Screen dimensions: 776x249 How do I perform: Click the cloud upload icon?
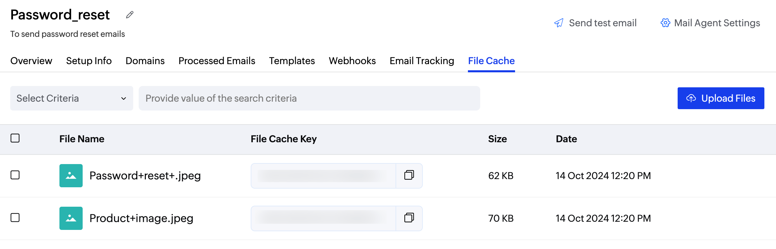tap(691, 98)
